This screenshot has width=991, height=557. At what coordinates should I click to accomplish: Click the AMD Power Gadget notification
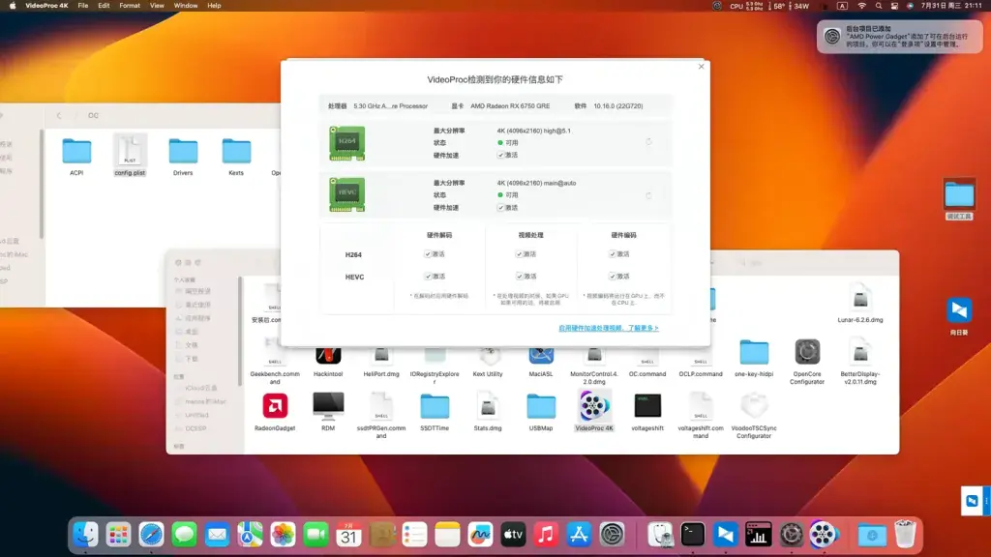pos(899,37)
